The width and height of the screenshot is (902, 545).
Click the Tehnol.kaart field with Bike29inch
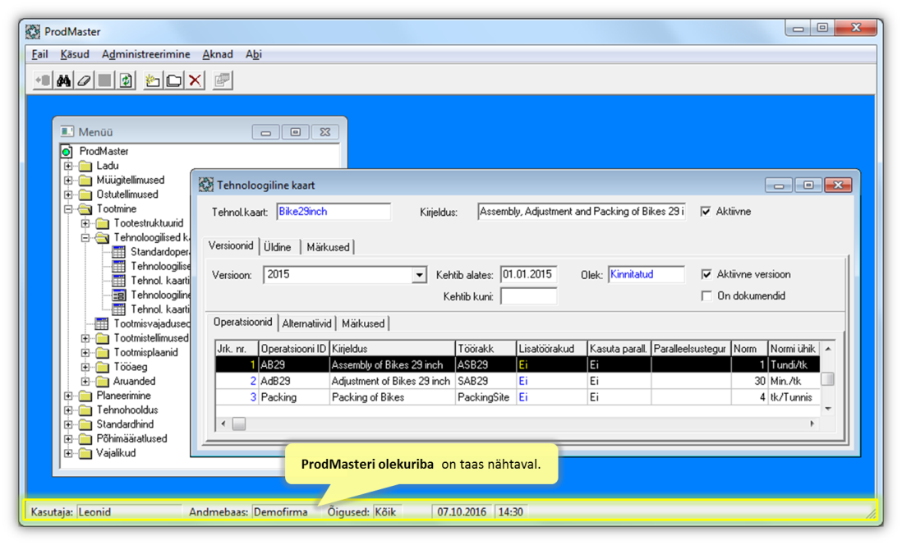[333, 212]
